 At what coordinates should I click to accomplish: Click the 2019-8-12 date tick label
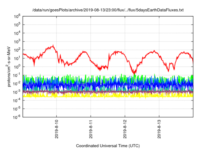[x=125, y=129]
